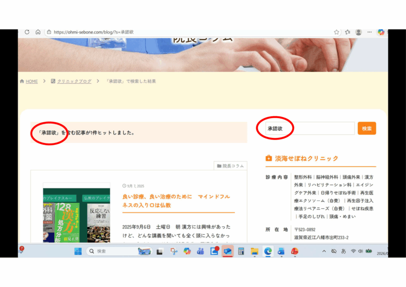Open the Windows Start menu
Viewport: 406px width, 287px height.
point(78,252)
